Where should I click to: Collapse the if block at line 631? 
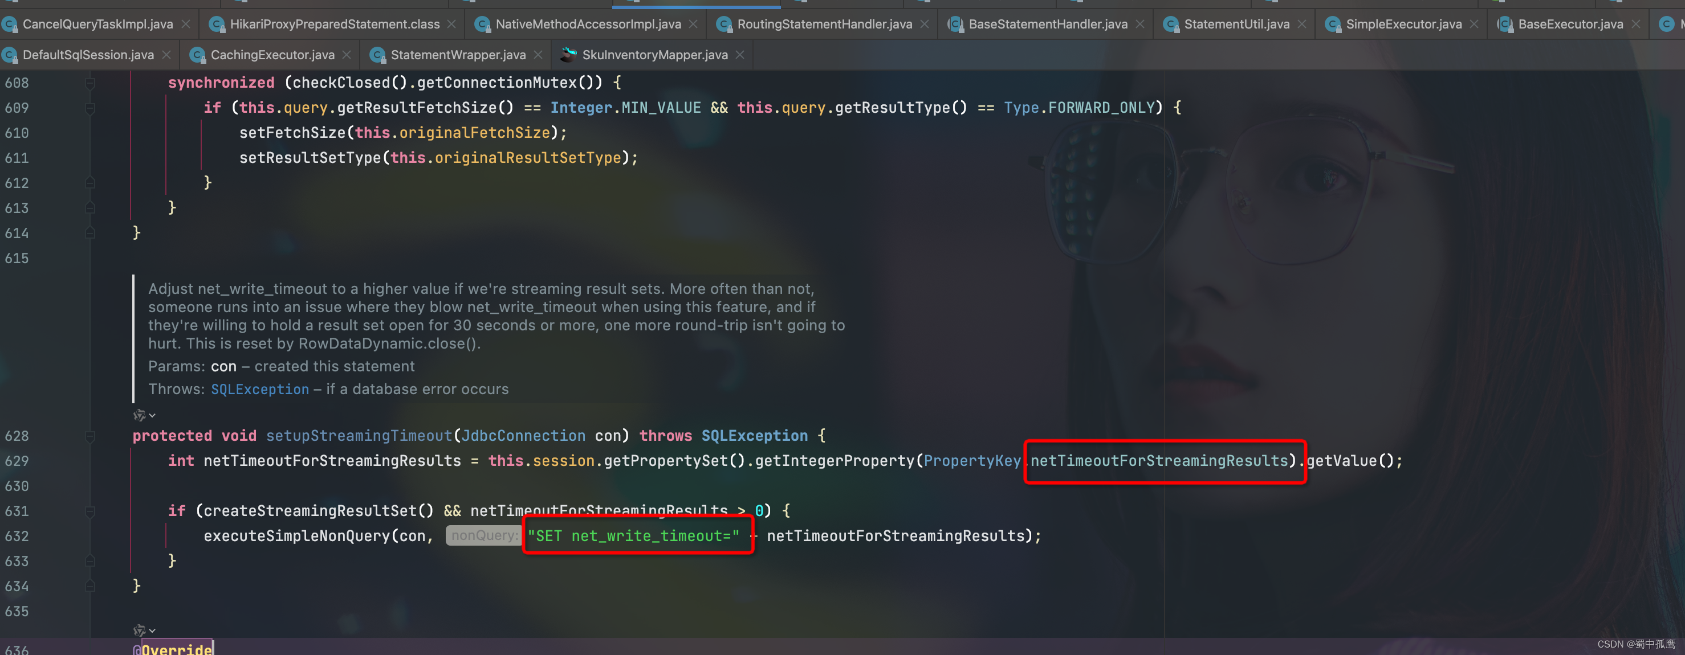point(90,511)
